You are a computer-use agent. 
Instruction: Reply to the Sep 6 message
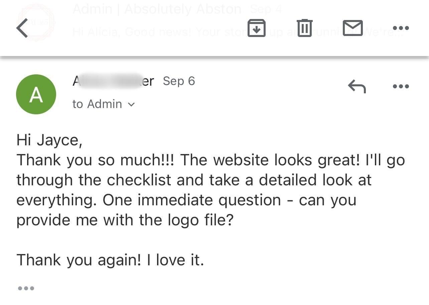click(x=357, y=86)
